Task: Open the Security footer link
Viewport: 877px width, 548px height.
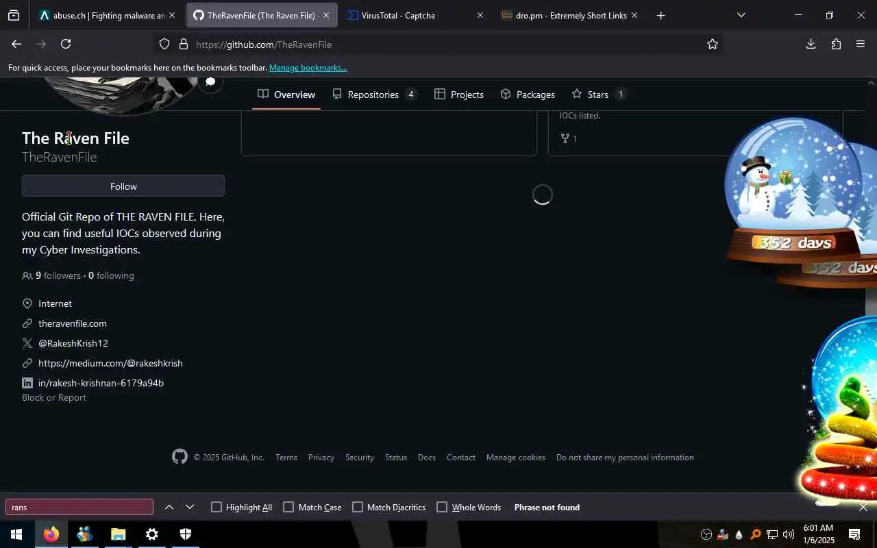Action: coord(360,458)
